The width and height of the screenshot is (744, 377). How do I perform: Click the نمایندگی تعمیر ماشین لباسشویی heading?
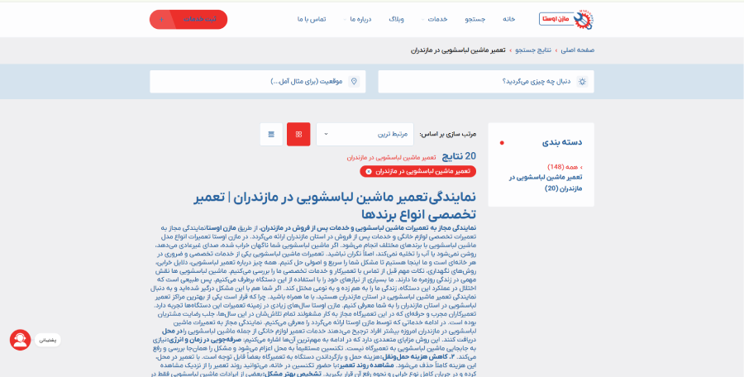pyautogui.click(x=335, y=206)
